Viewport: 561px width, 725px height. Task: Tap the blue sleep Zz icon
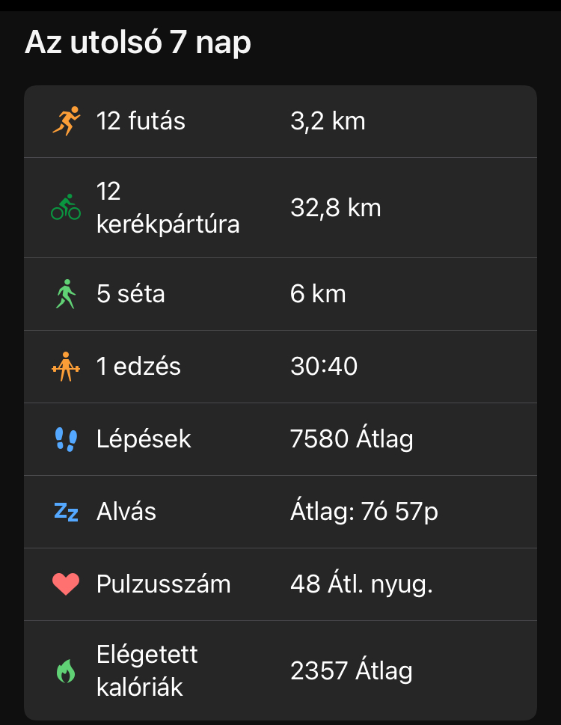(x=66, y=512)
